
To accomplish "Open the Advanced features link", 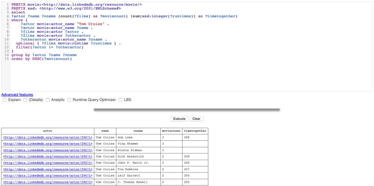I will [17, 95].
